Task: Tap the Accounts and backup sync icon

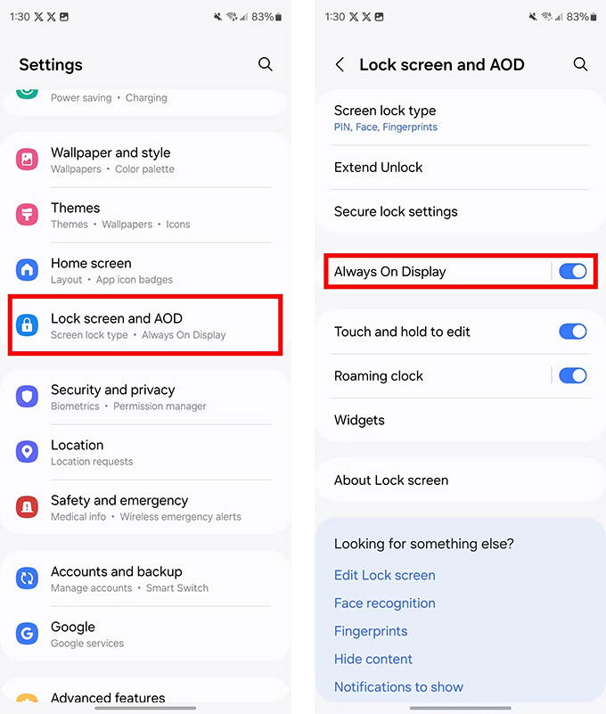Action: click(x=27, y=579)
